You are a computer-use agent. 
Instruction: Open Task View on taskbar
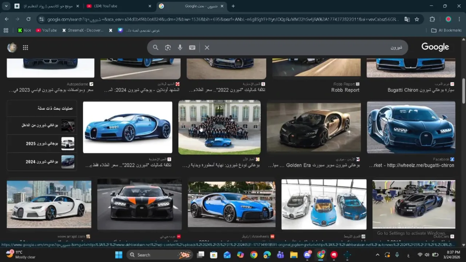(201, 255)
